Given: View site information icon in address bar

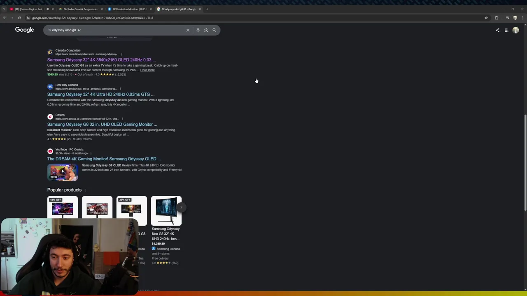Looking at the screenshot, I should tap(28, 18).
